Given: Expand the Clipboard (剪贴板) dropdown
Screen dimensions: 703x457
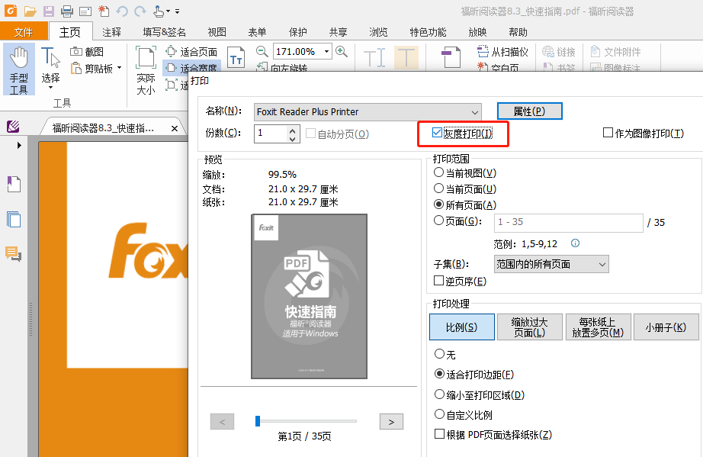Looking at the screenshot, I should coord(119,68).
